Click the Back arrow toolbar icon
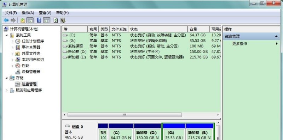Screen dimensions: 283x140 6,20
